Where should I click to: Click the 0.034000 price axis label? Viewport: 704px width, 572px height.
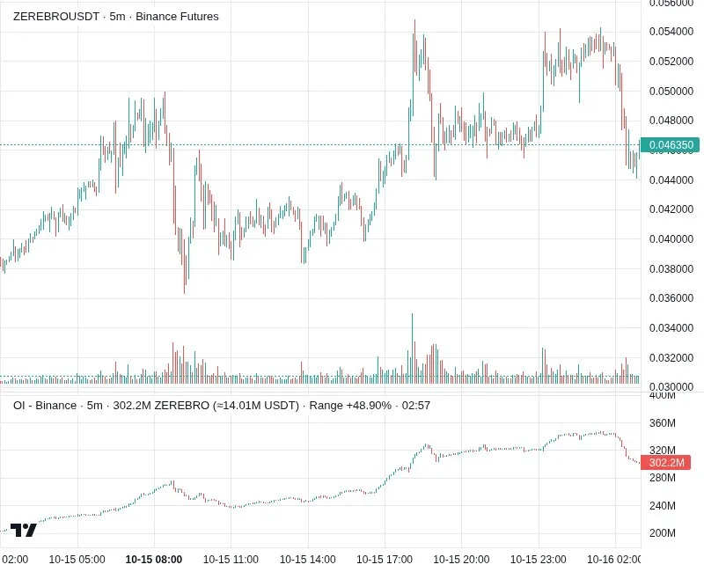[671, 328]
